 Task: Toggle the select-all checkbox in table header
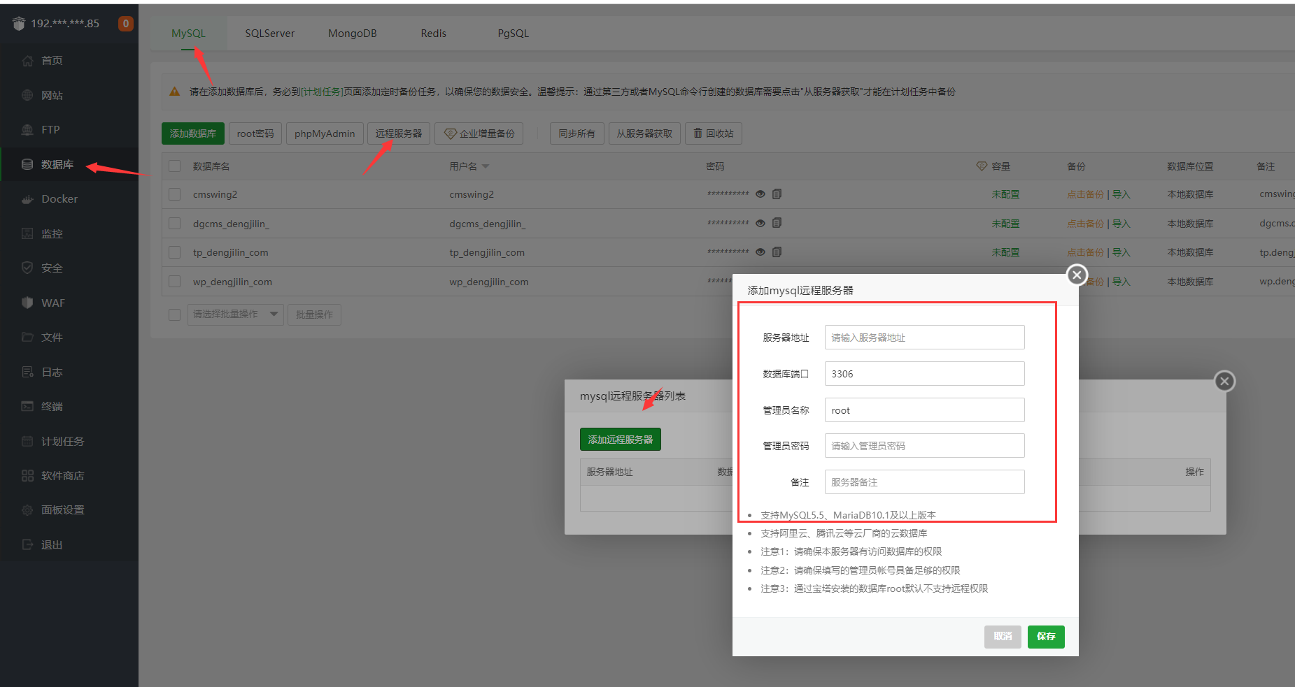click(x=175, y=166)
